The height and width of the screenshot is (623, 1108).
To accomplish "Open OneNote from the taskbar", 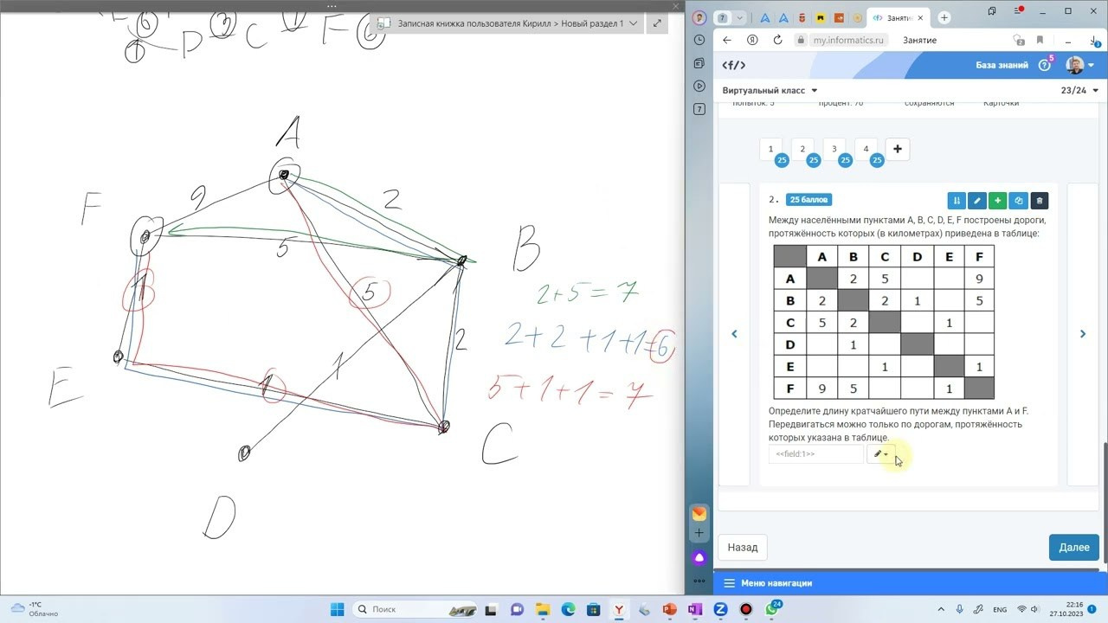I will tap(694, 610).
